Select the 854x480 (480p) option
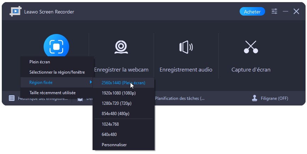The width and height of the screenshot is (307, 154). (x=116, y=114)
